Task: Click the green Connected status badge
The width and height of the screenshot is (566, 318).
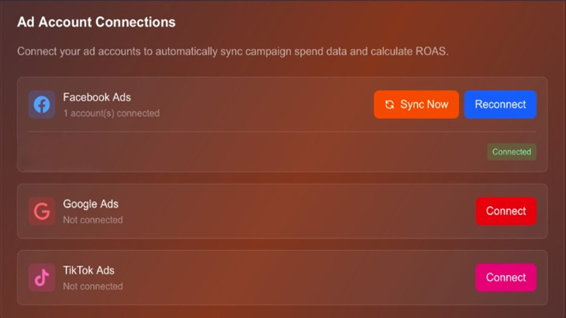Action: tap(512, 152)
